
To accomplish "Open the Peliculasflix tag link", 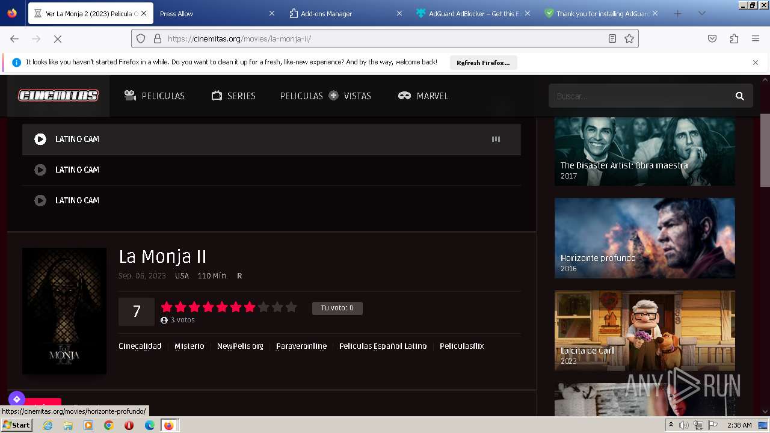I will click(x=462, y=346).
